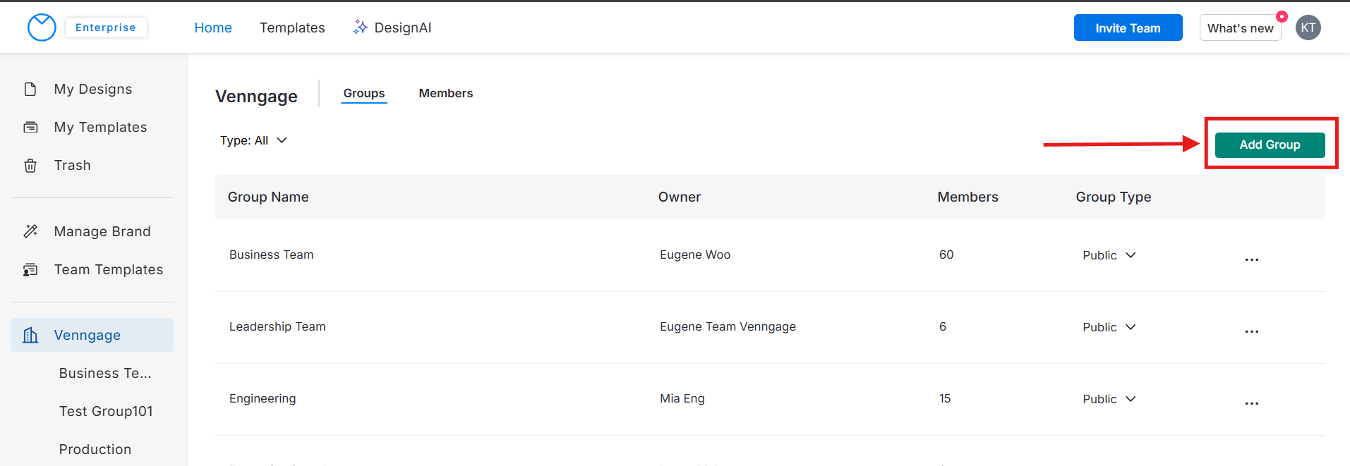This screenshot has width=1350, height=466.
Task: Open the Templates menu item
Action: click(x=292, y=27)
